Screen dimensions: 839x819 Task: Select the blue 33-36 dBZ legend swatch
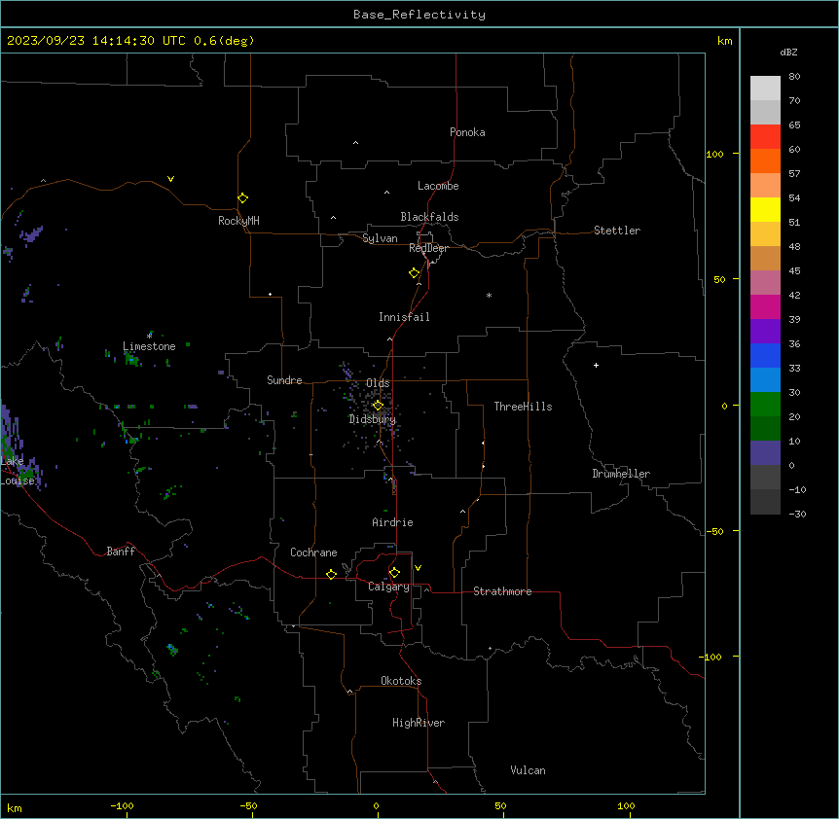coord(765,355)
